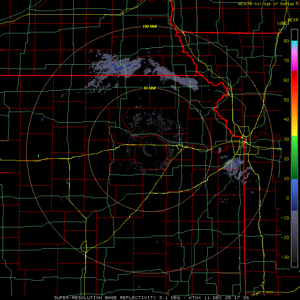This screenshot has height=300, width=300.
Task: Click the 20 dBZ scale label
Action: (x=286, y=159)
